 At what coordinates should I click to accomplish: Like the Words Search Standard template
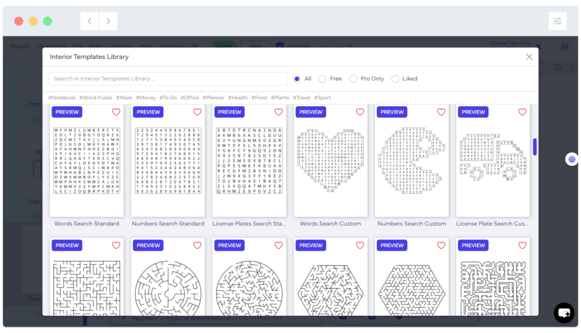pyautogui.click(x=116, y=112)
